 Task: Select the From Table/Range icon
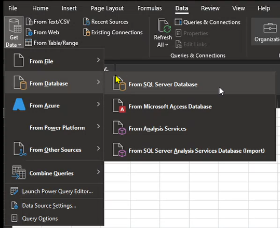pos(29,43)
